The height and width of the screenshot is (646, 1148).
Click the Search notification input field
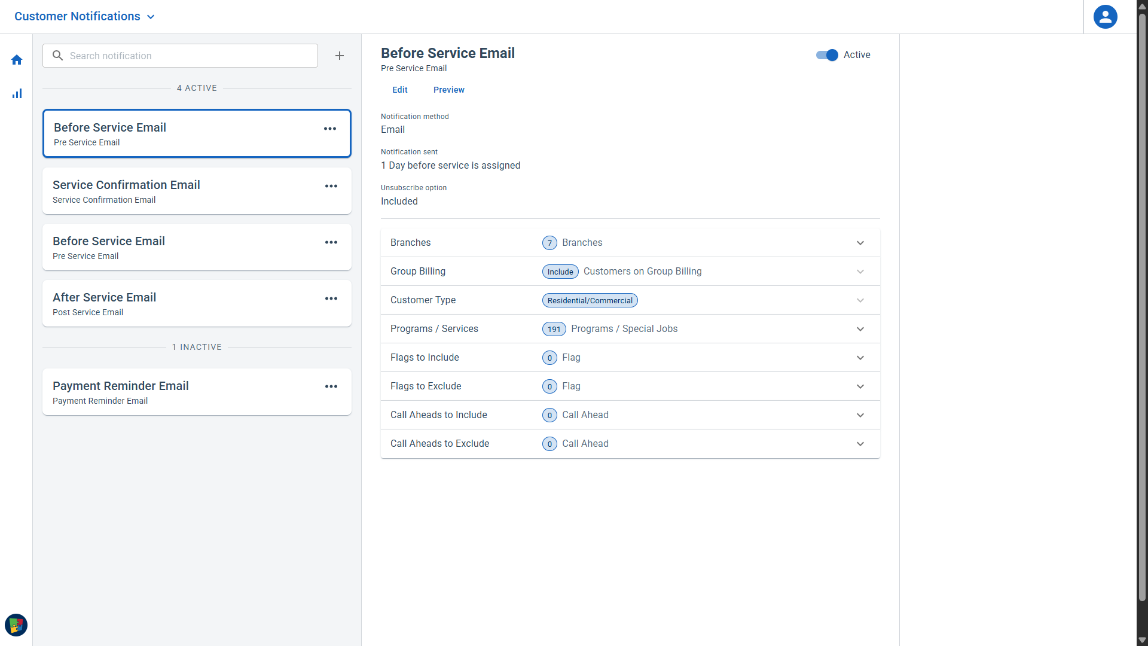(185, 56)
